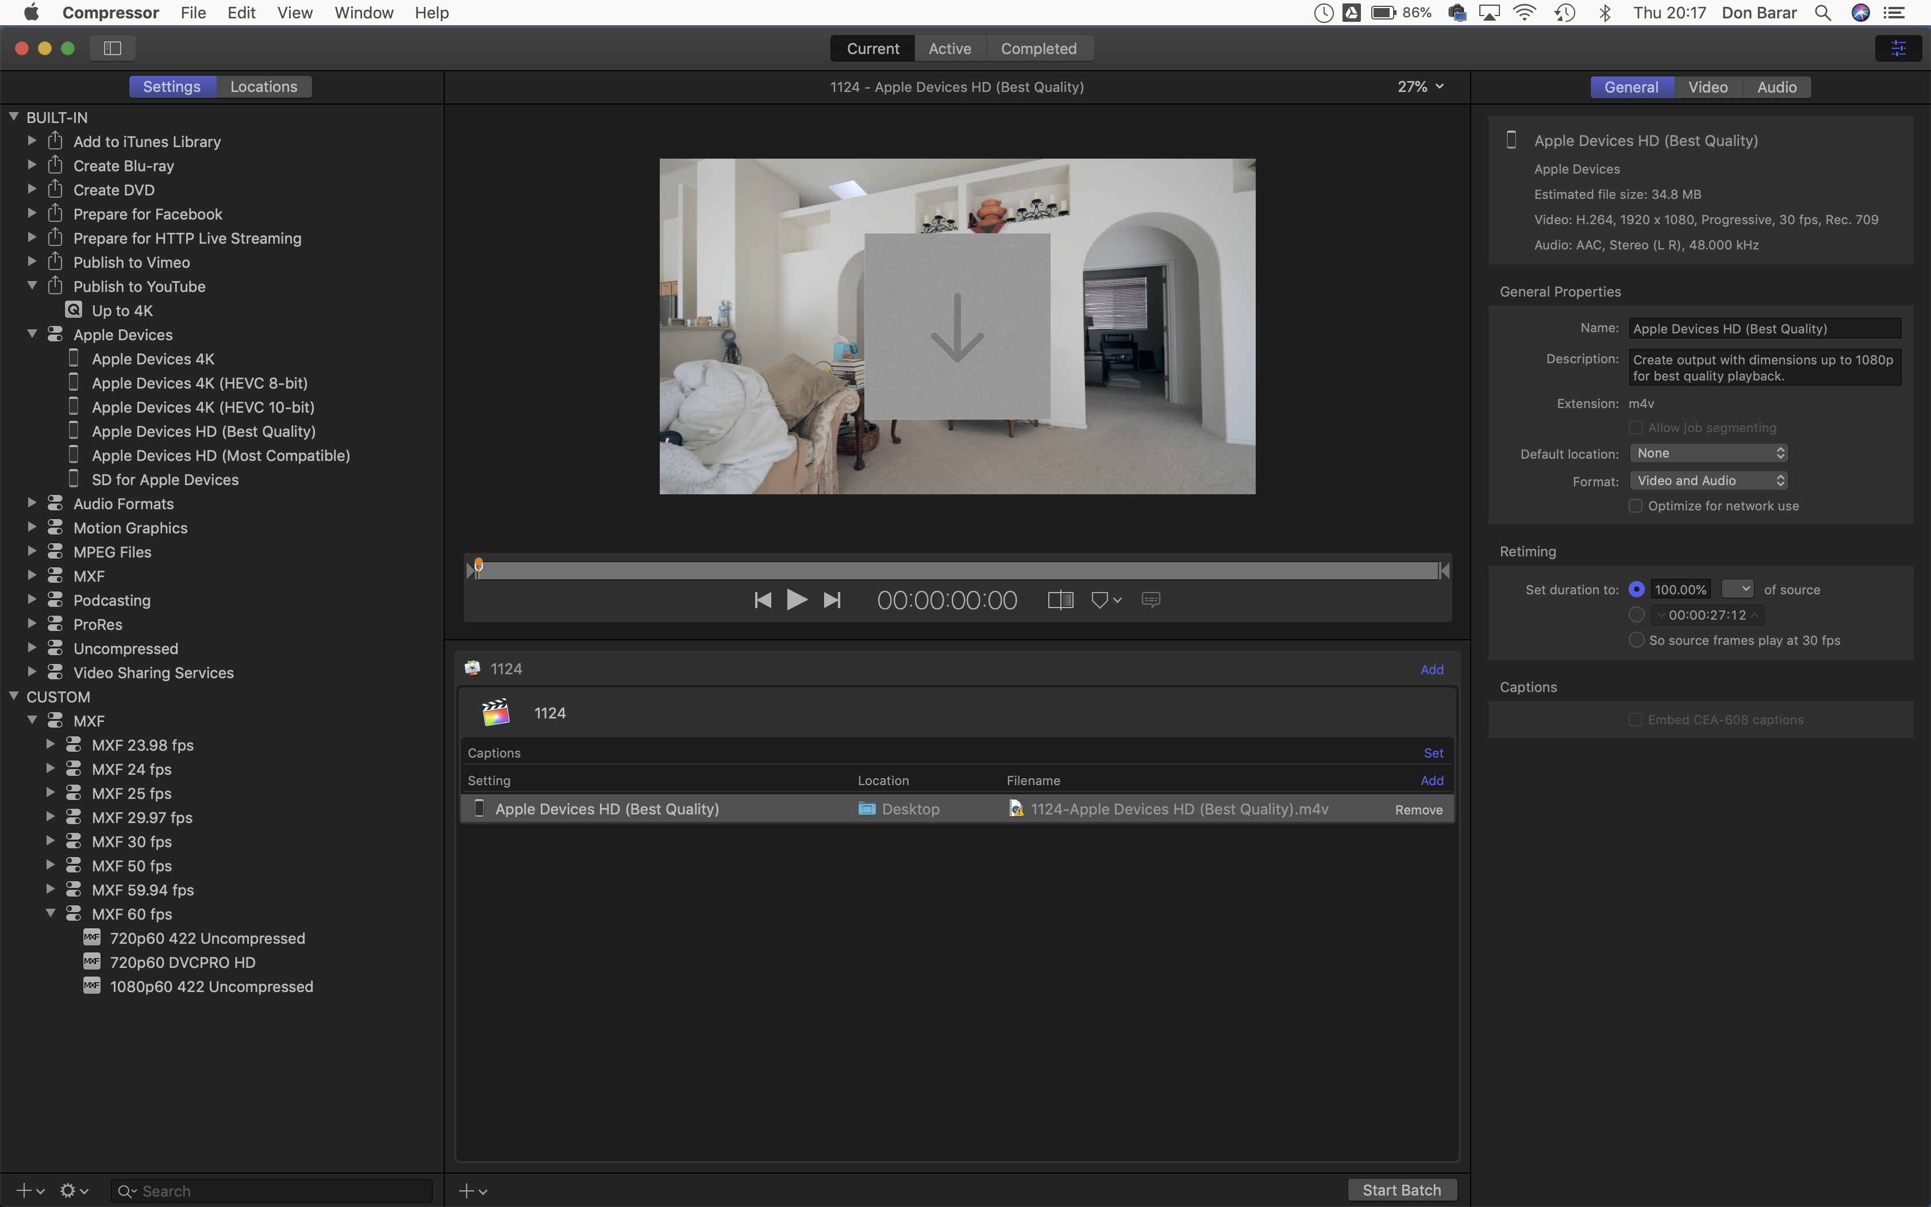
Task: Expand the Create Blu-ray destination
Action: (x=32, y=166)
